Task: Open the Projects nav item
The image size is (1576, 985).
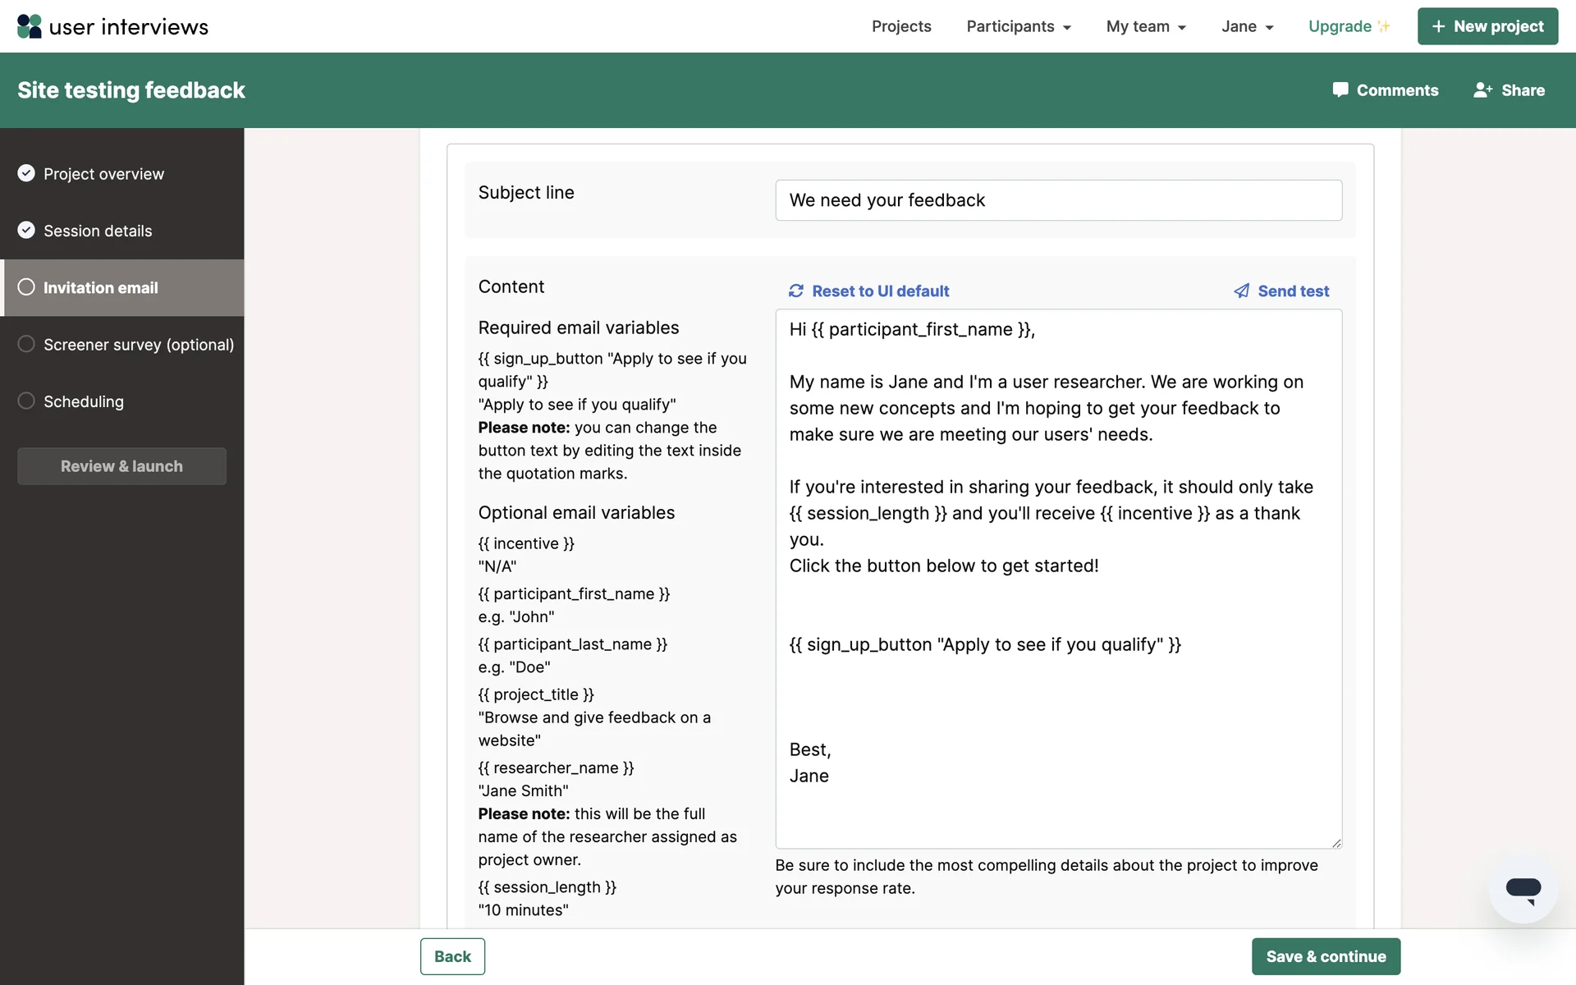Action: click(901, 26)
